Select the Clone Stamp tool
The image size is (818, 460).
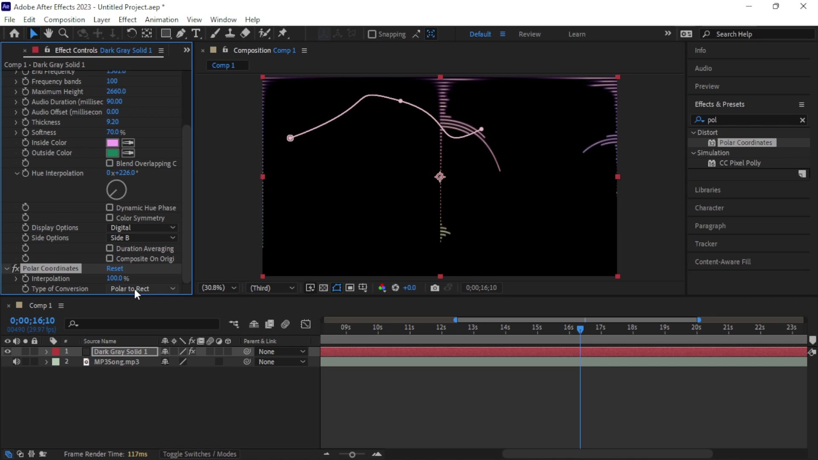tap(230, 34)
